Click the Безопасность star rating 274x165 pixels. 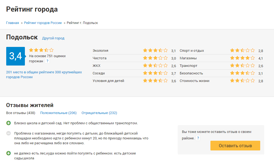[x=242, y=73]
